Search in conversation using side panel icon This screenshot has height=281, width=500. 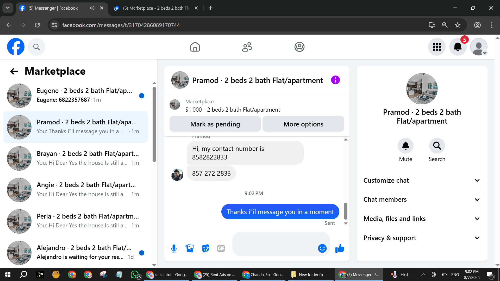437,146
